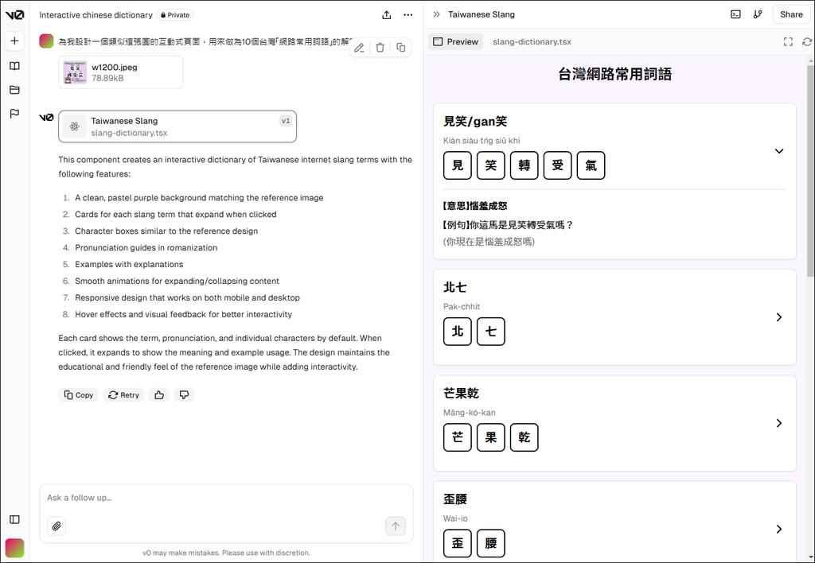Viewport: 815px width, 563px height.
Task: Click the Interactive chinese dictionary title
Action: pyautogui.click(x=96, y=15)
